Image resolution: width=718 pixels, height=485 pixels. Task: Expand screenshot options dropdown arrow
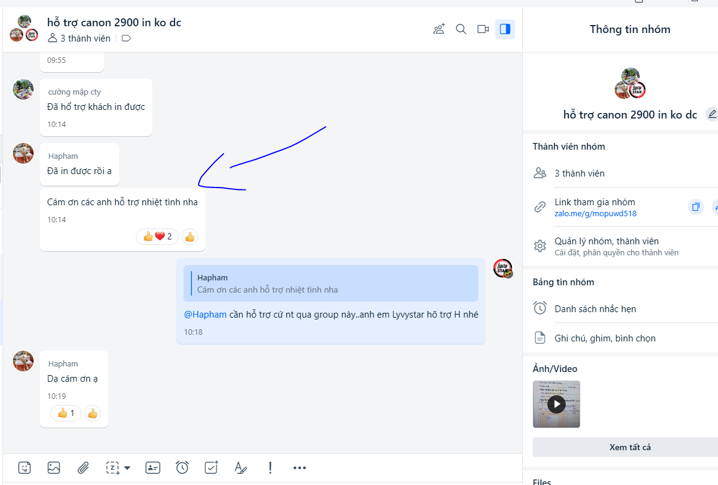pyautogui.click(x=127, y=469)
